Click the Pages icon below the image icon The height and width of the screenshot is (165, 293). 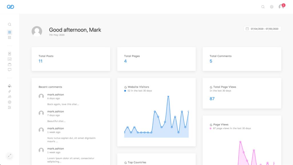pos(9,65)
